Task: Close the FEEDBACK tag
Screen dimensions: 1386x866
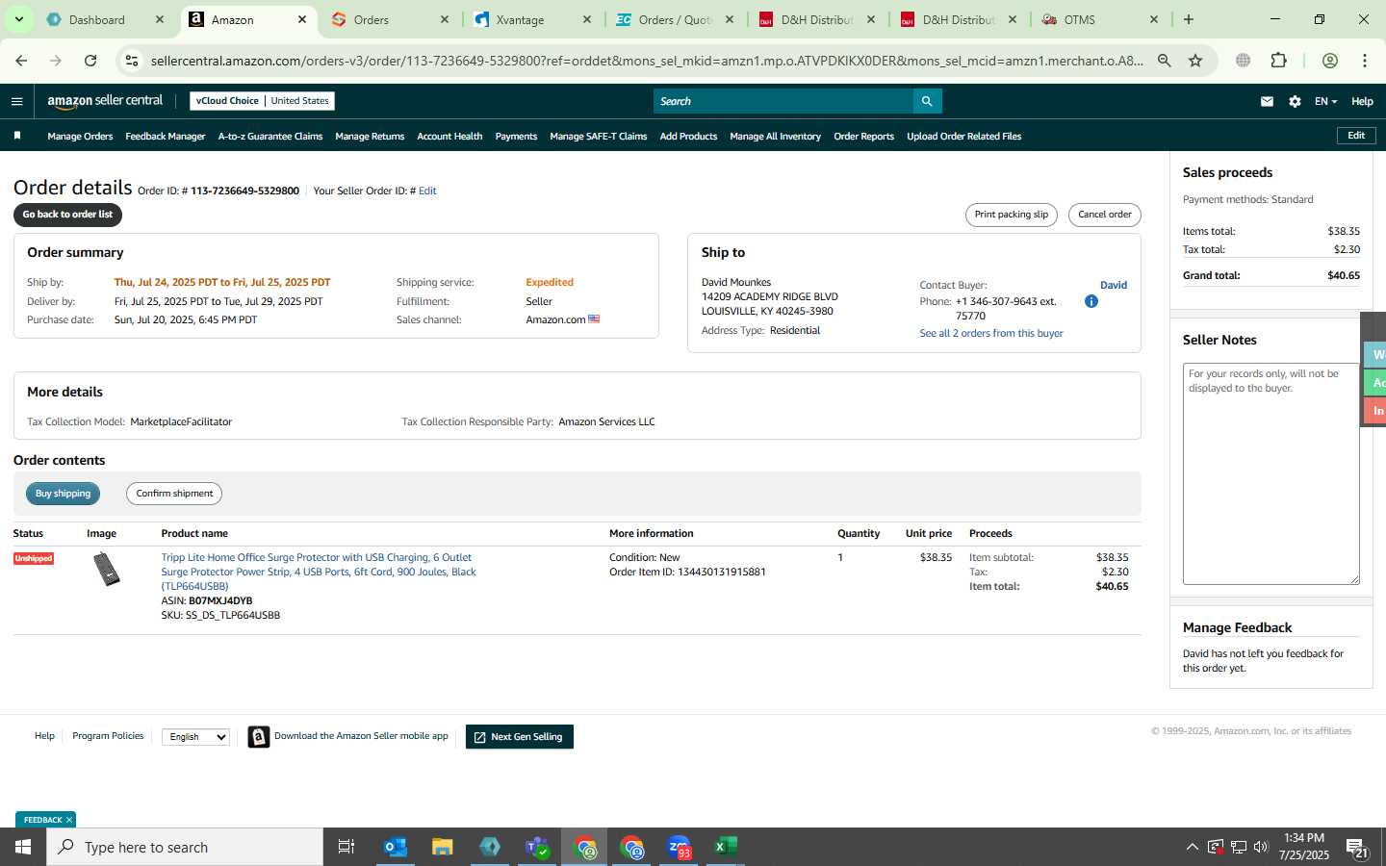Action: [x=69, y=820]
